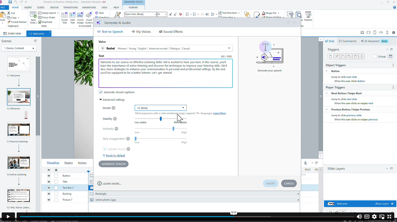Open the Model dropdown showing v3 (Beta)

pyautogui.click(x=161, y=108)
